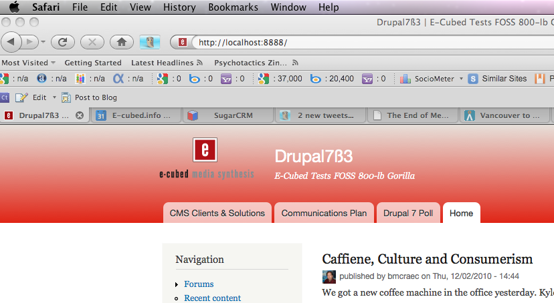Expand the SocioMeter dropdown arrow
Viewport: 554px width, 303px height.
click(461, 79)
